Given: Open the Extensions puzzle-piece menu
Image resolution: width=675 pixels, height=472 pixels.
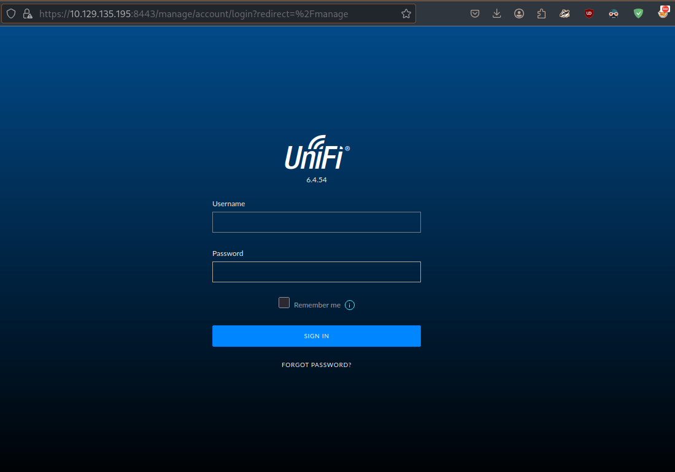Looking at the screenshot, I should [541, 14].
